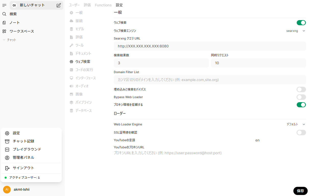This screenshot has width=312, height=196.
Task: Click the cloud icon next to 接続
Action: pos(71,21)
